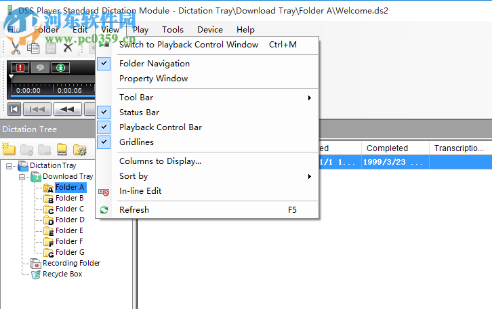Open the Recording Folder tree item
The height and width of the screenshot is (309, 492).
72,263
